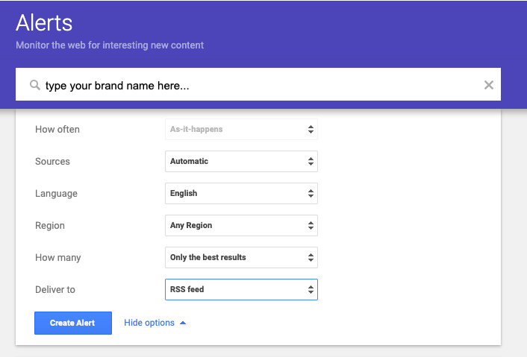Focus the brand name search field
The image size is (527, 357).
(x=254, y=86)
